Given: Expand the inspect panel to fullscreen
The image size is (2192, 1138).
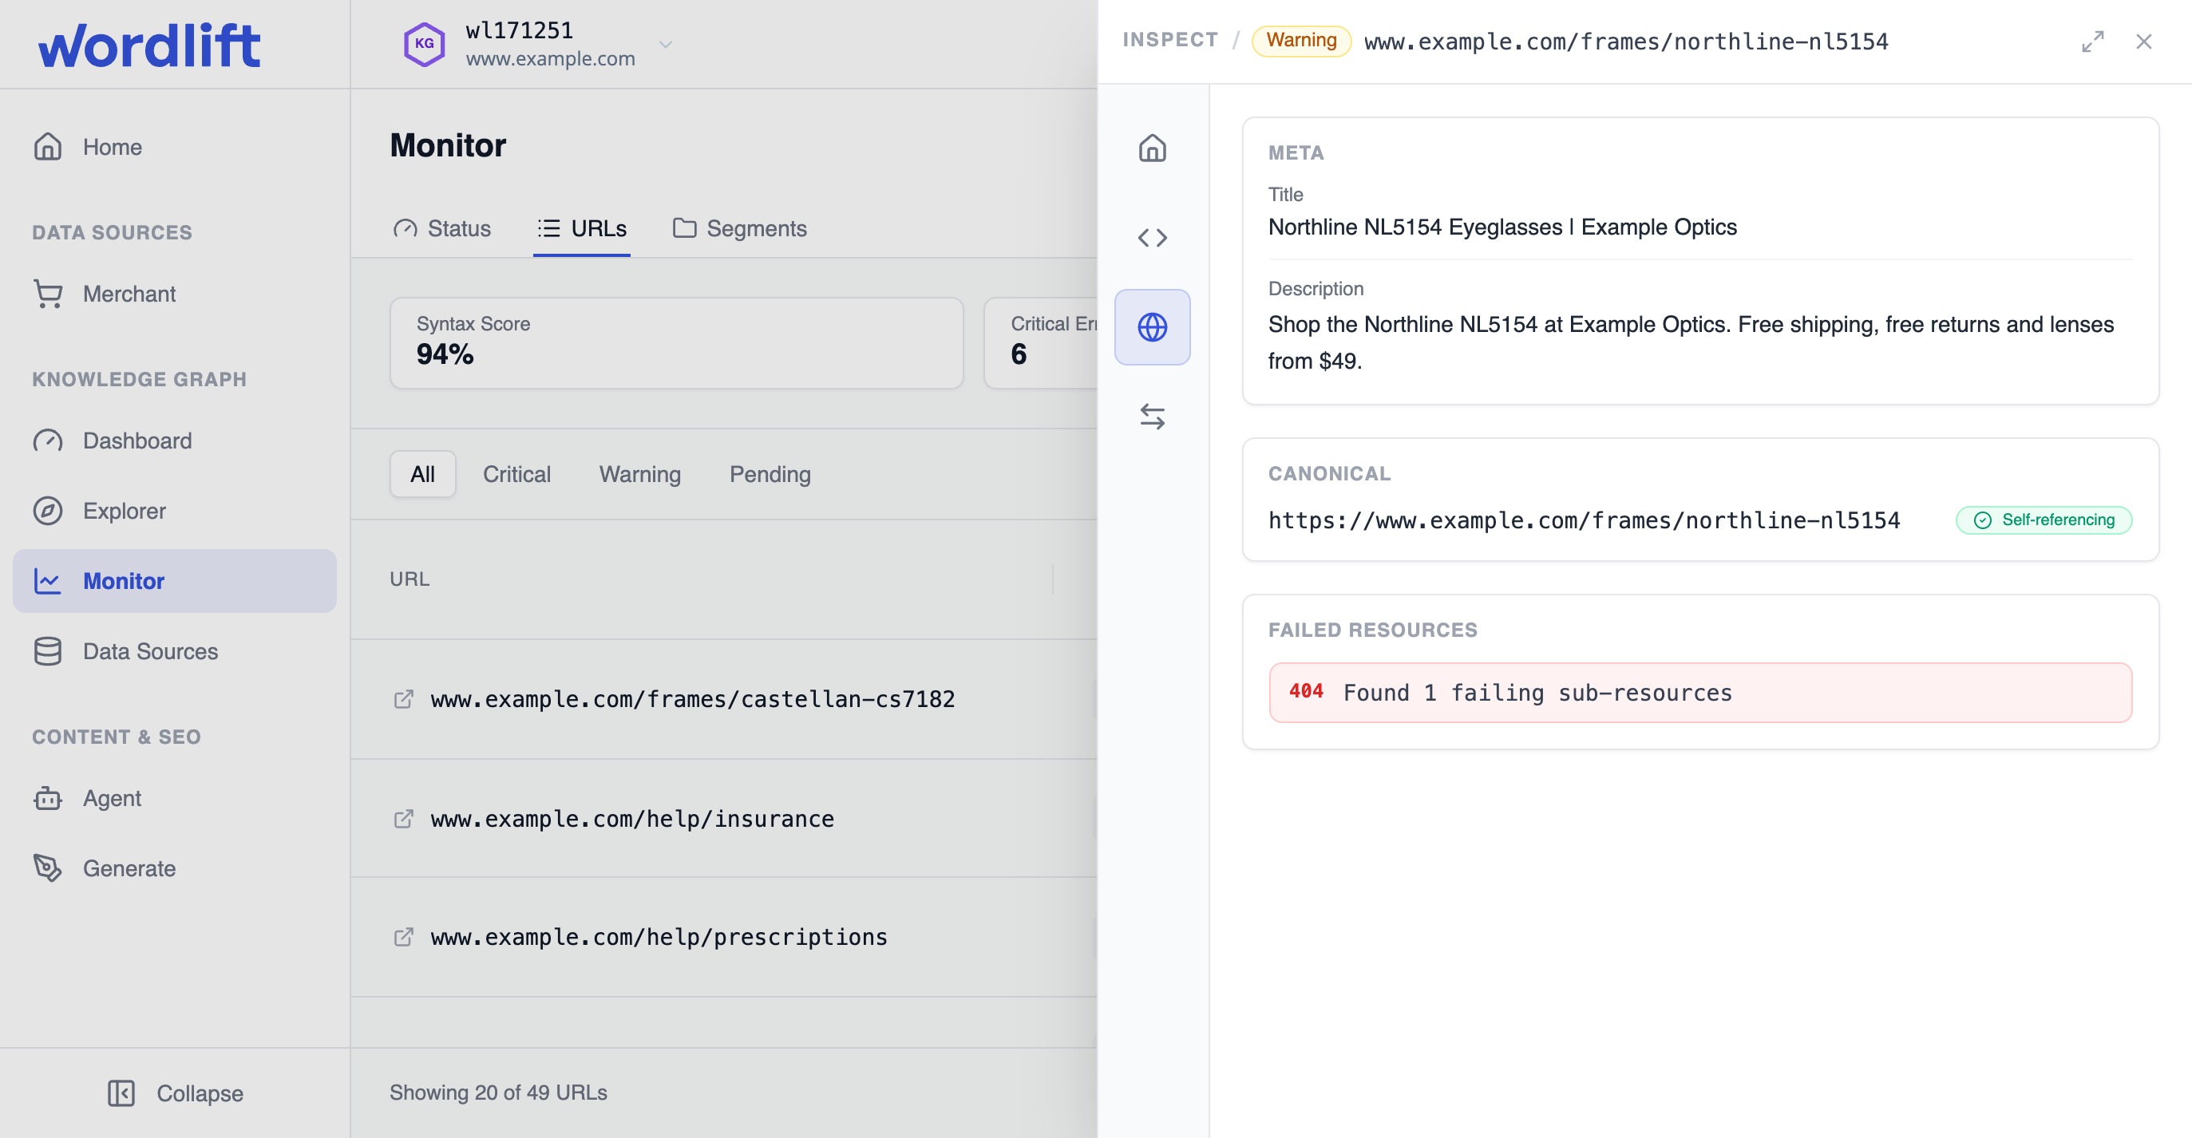Looking at the screenshot, I should [x=2092, y=41].
